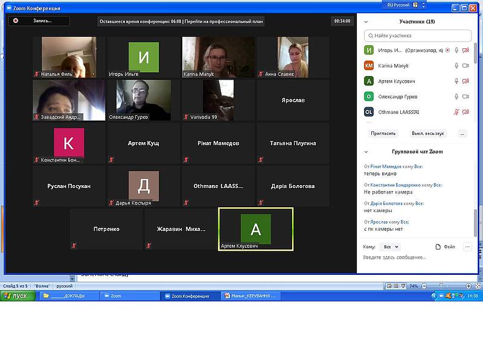Open the participants panel more options menu
The width and height of the screenshot is (483, 358).
(462, 134)
